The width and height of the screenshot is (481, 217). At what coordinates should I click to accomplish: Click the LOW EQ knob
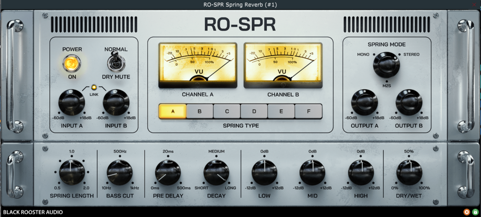(264, 173)
